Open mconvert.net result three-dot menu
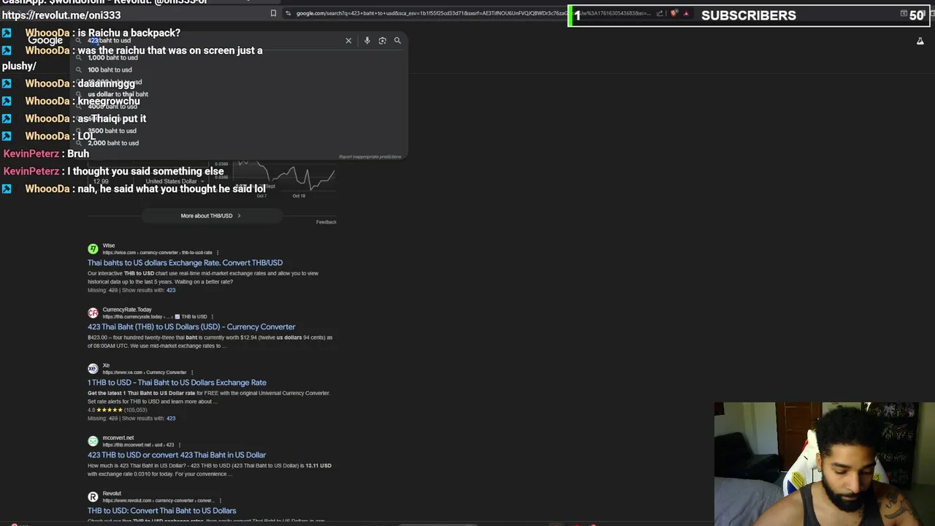The height and width of the screenshot is (526, 935). click(179, 445)
